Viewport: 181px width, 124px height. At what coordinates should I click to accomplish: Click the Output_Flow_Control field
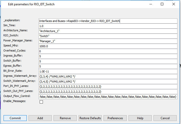point(108,97)
